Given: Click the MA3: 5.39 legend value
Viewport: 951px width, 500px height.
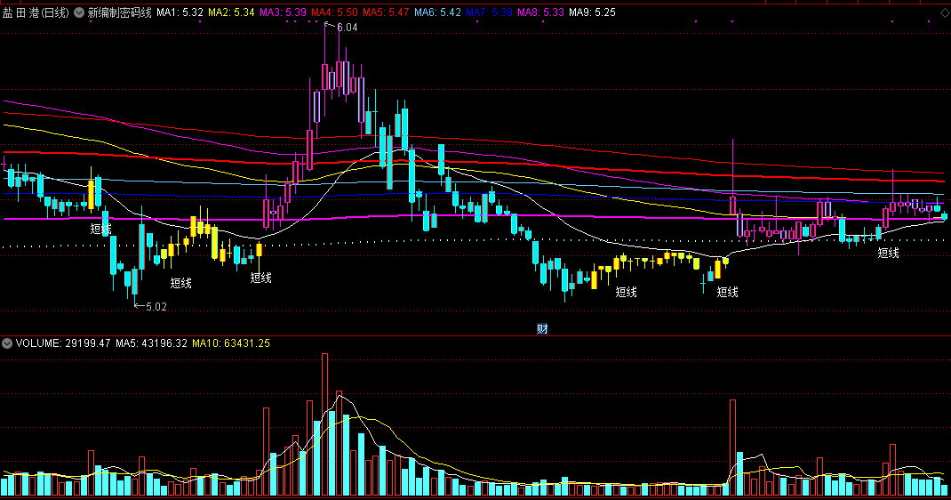Looking at the screenshot, I should (284, 12).
